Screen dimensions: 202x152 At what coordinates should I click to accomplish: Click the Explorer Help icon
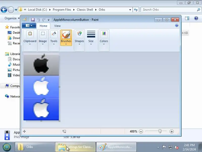196,18
